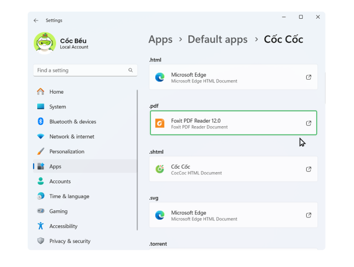The height and width of the screenshot is (267, 354).
Task: Click the Accounts person icon
Action: click(41, 181)
